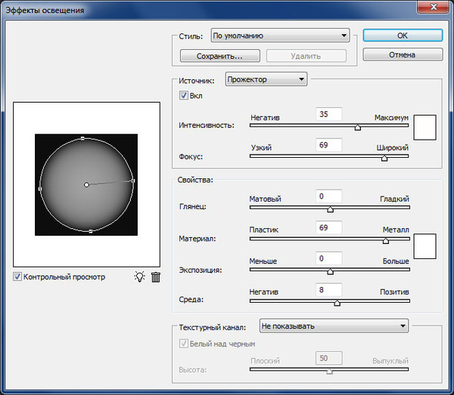Screen dimensions: 454x395
Task: Open the Источник Прожектор dropdown
Action: 266,79
